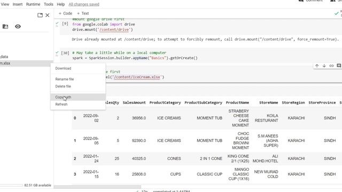Click the 25808.0 sales amount cell
Image resolution: width=342 pixels, height=192 pixels.
tap(139, 174)
